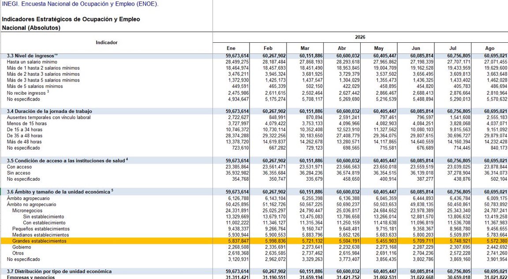
Task: Click the 'Feb' month header
Action: (268, 48)
